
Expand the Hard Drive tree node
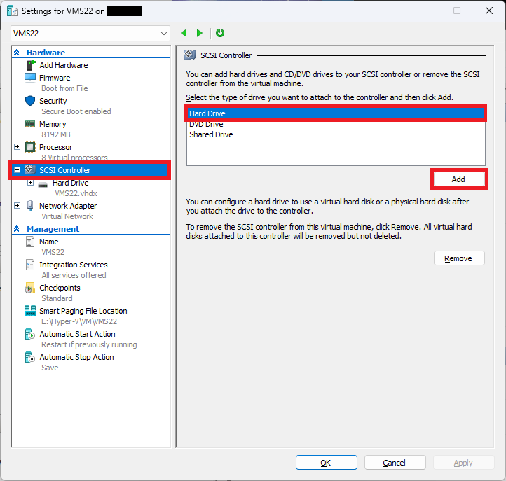click(30, 183)
